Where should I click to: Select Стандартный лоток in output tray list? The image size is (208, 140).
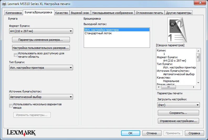(117, 33)
